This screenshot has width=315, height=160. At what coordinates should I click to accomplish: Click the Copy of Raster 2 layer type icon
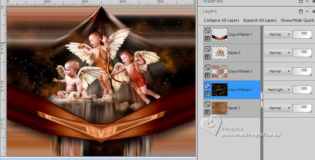pyautogui.click(x=207, y=67)
